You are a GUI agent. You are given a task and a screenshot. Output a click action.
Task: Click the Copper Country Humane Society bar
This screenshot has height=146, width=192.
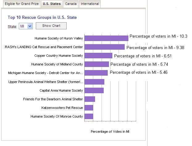pyautogui.click(x=98, y=56)
